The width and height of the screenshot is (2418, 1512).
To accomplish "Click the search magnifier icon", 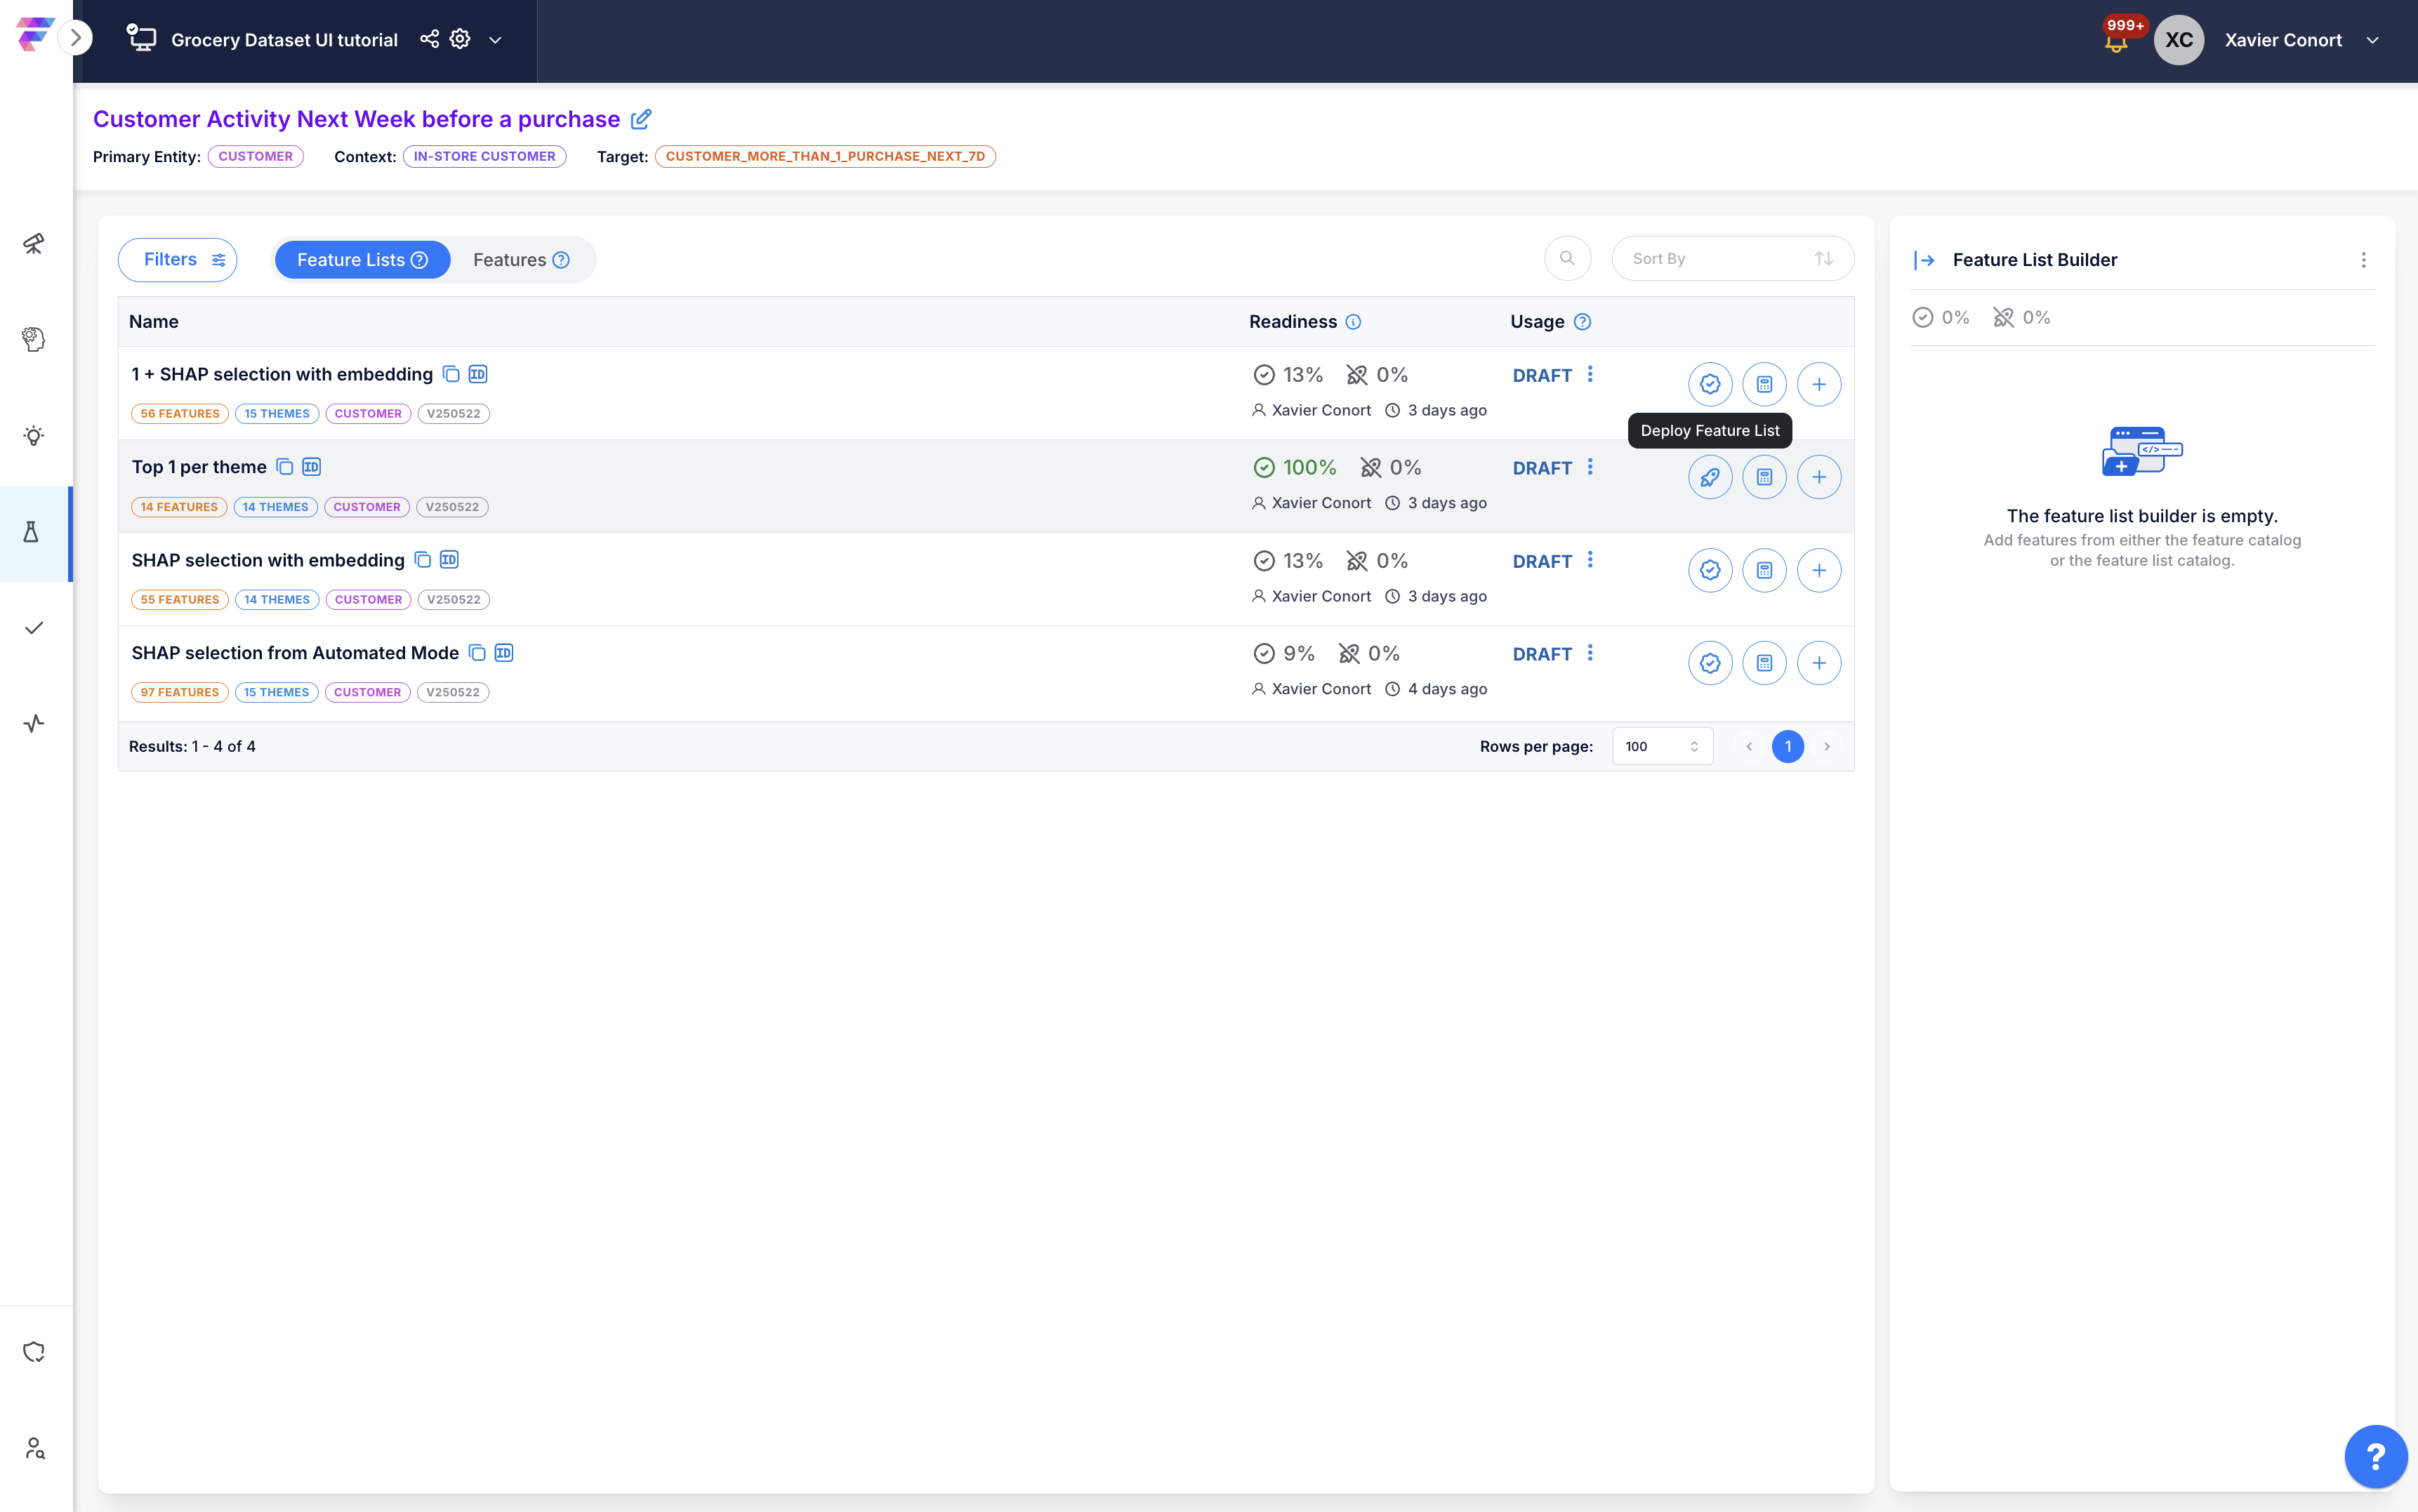I will (1567, 259).
